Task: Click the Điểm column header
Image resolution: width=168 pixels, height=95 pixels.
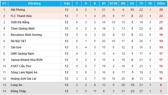Action: [x=161, y=4]
